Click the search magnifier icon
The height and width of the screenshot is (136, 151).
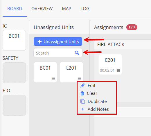click(x=77, y=53)
